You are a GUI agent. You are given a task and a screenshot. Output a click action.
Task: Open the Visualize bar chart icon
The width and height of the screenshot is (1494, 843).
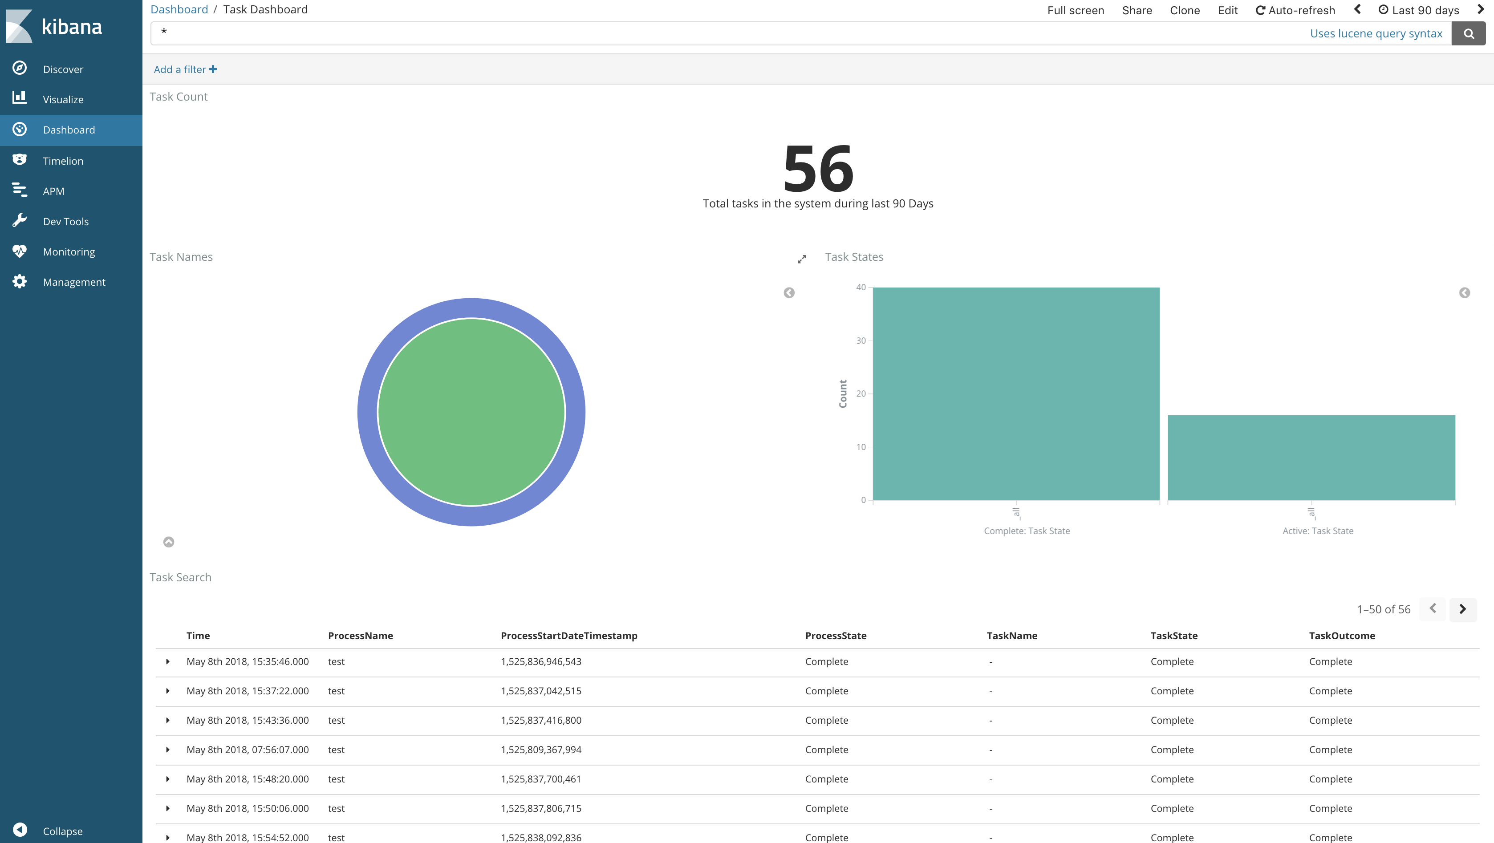20,98
